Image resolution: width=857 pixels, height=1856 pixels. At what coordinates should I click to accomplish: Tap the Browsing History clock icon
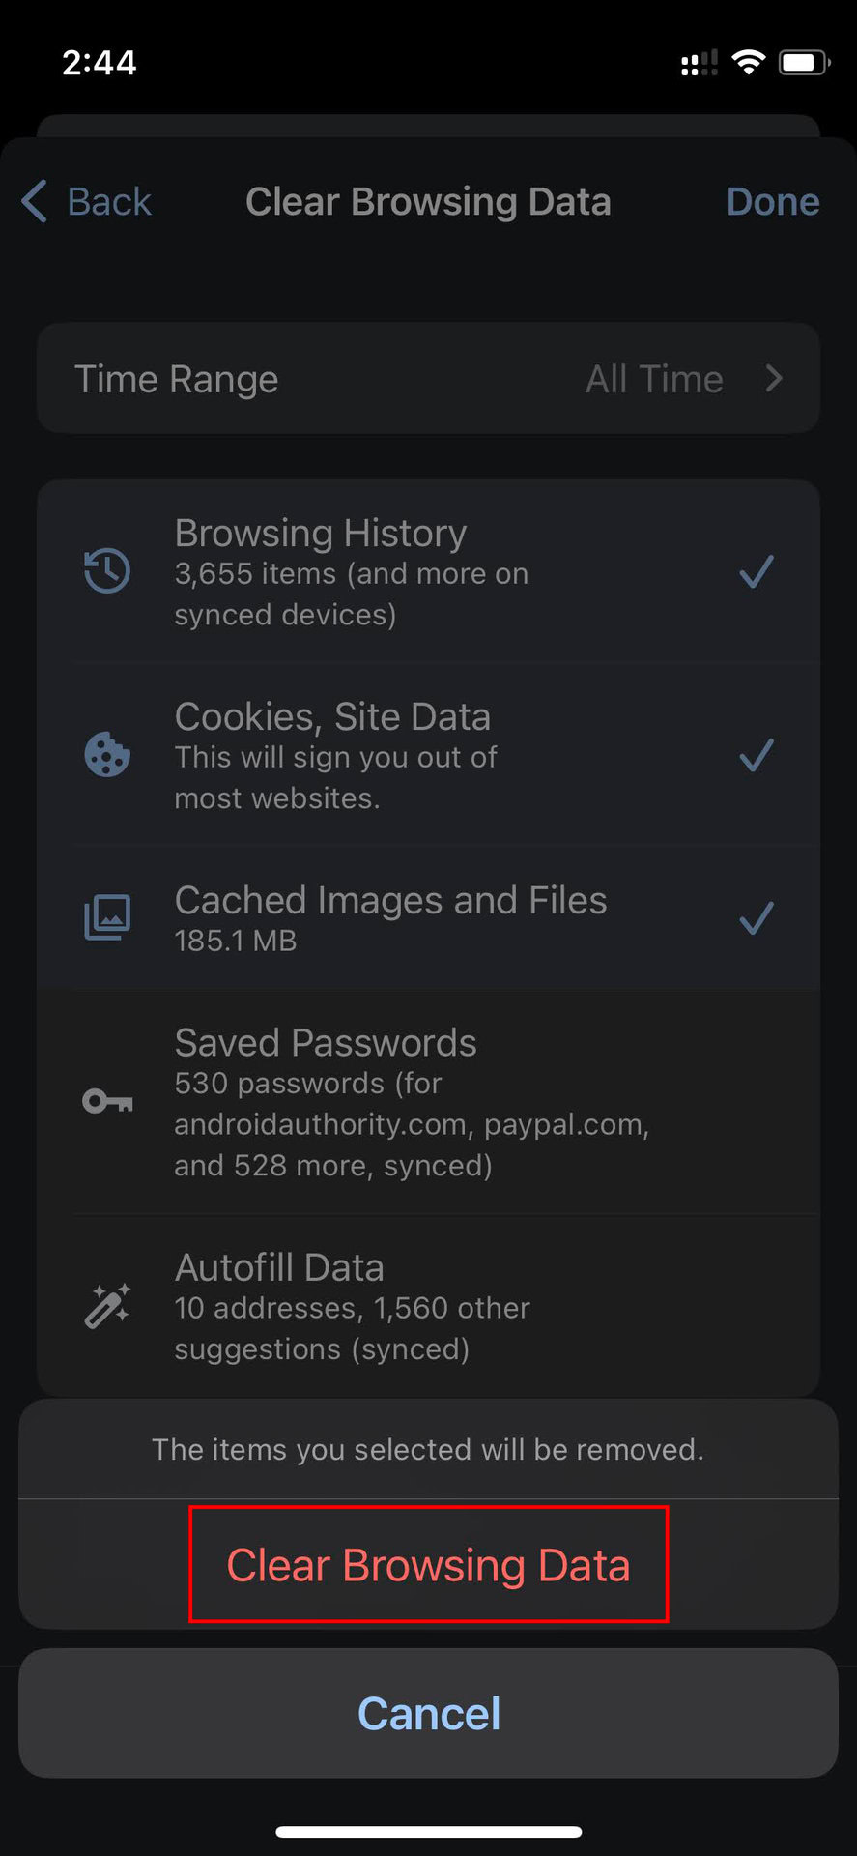[x=107, y=571]
